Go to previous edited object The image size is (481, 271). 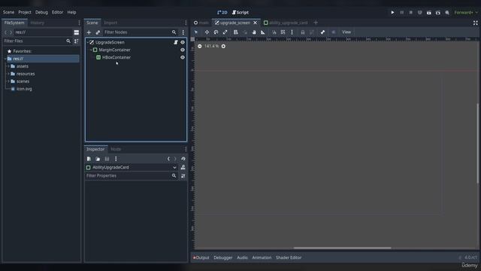click(x=168, y=159)
